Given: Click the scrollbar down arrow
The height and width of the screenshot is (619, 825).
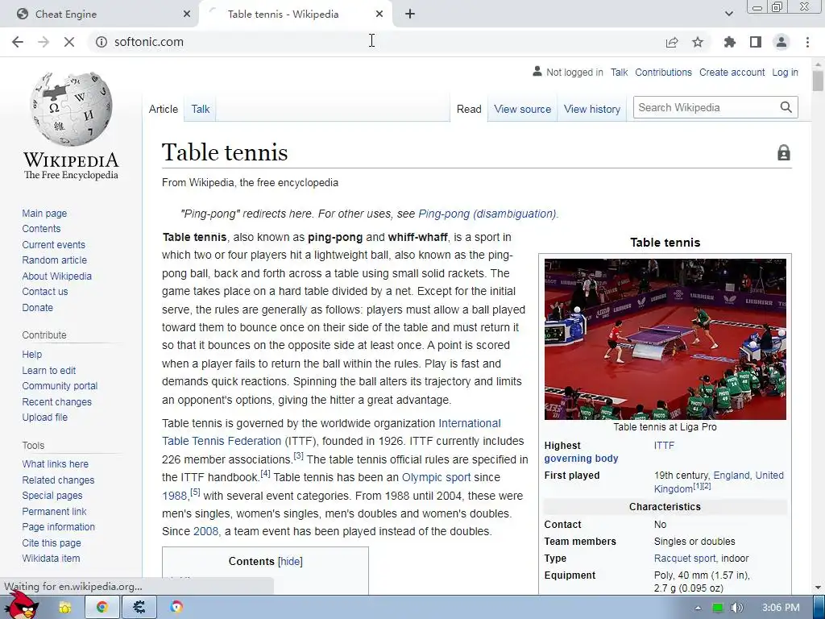Looking at the screenshot, I should (818, 588).
